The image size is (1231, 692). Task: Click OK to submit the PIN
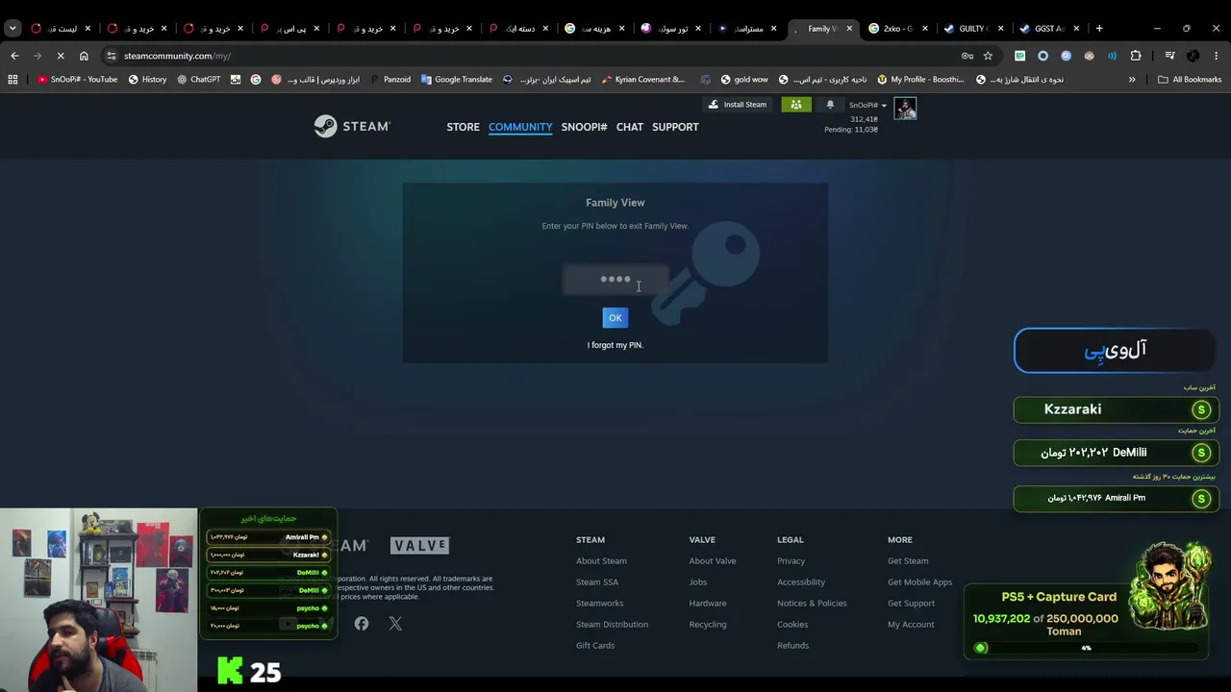coord(615,317)
